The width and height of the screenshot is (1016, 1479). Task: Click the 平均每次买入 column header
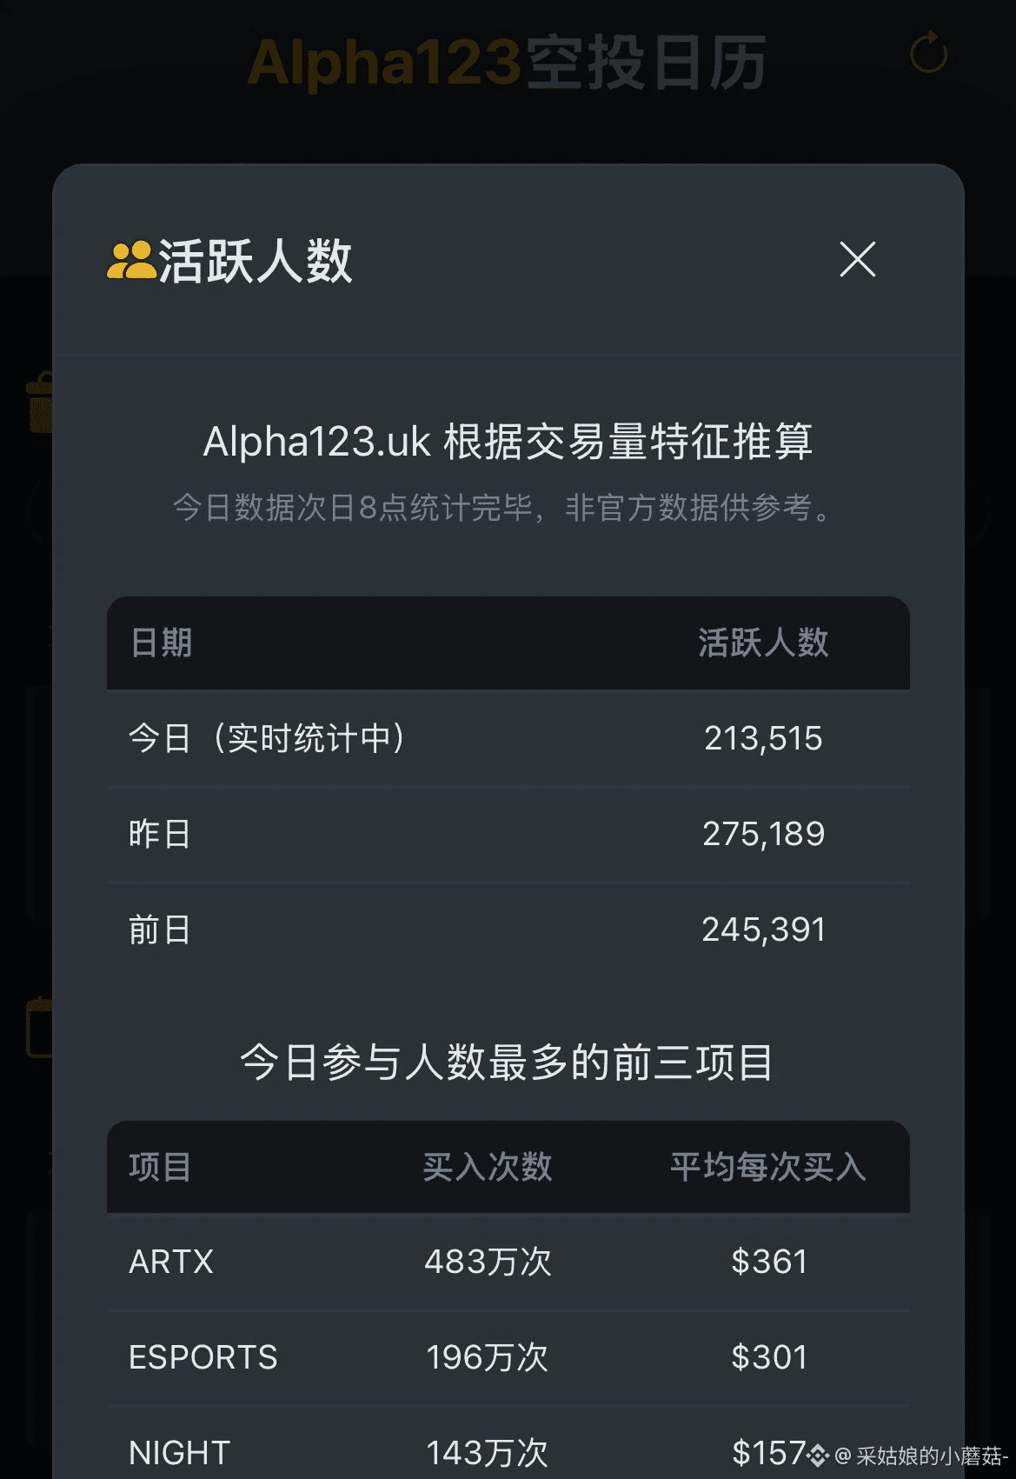pos(767,1167)
